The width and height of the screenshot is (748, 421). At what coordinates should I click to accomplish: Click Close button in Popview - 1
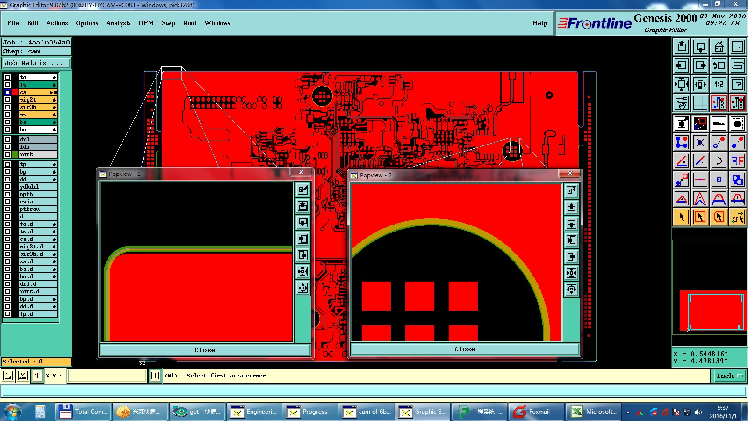point(205,350)
